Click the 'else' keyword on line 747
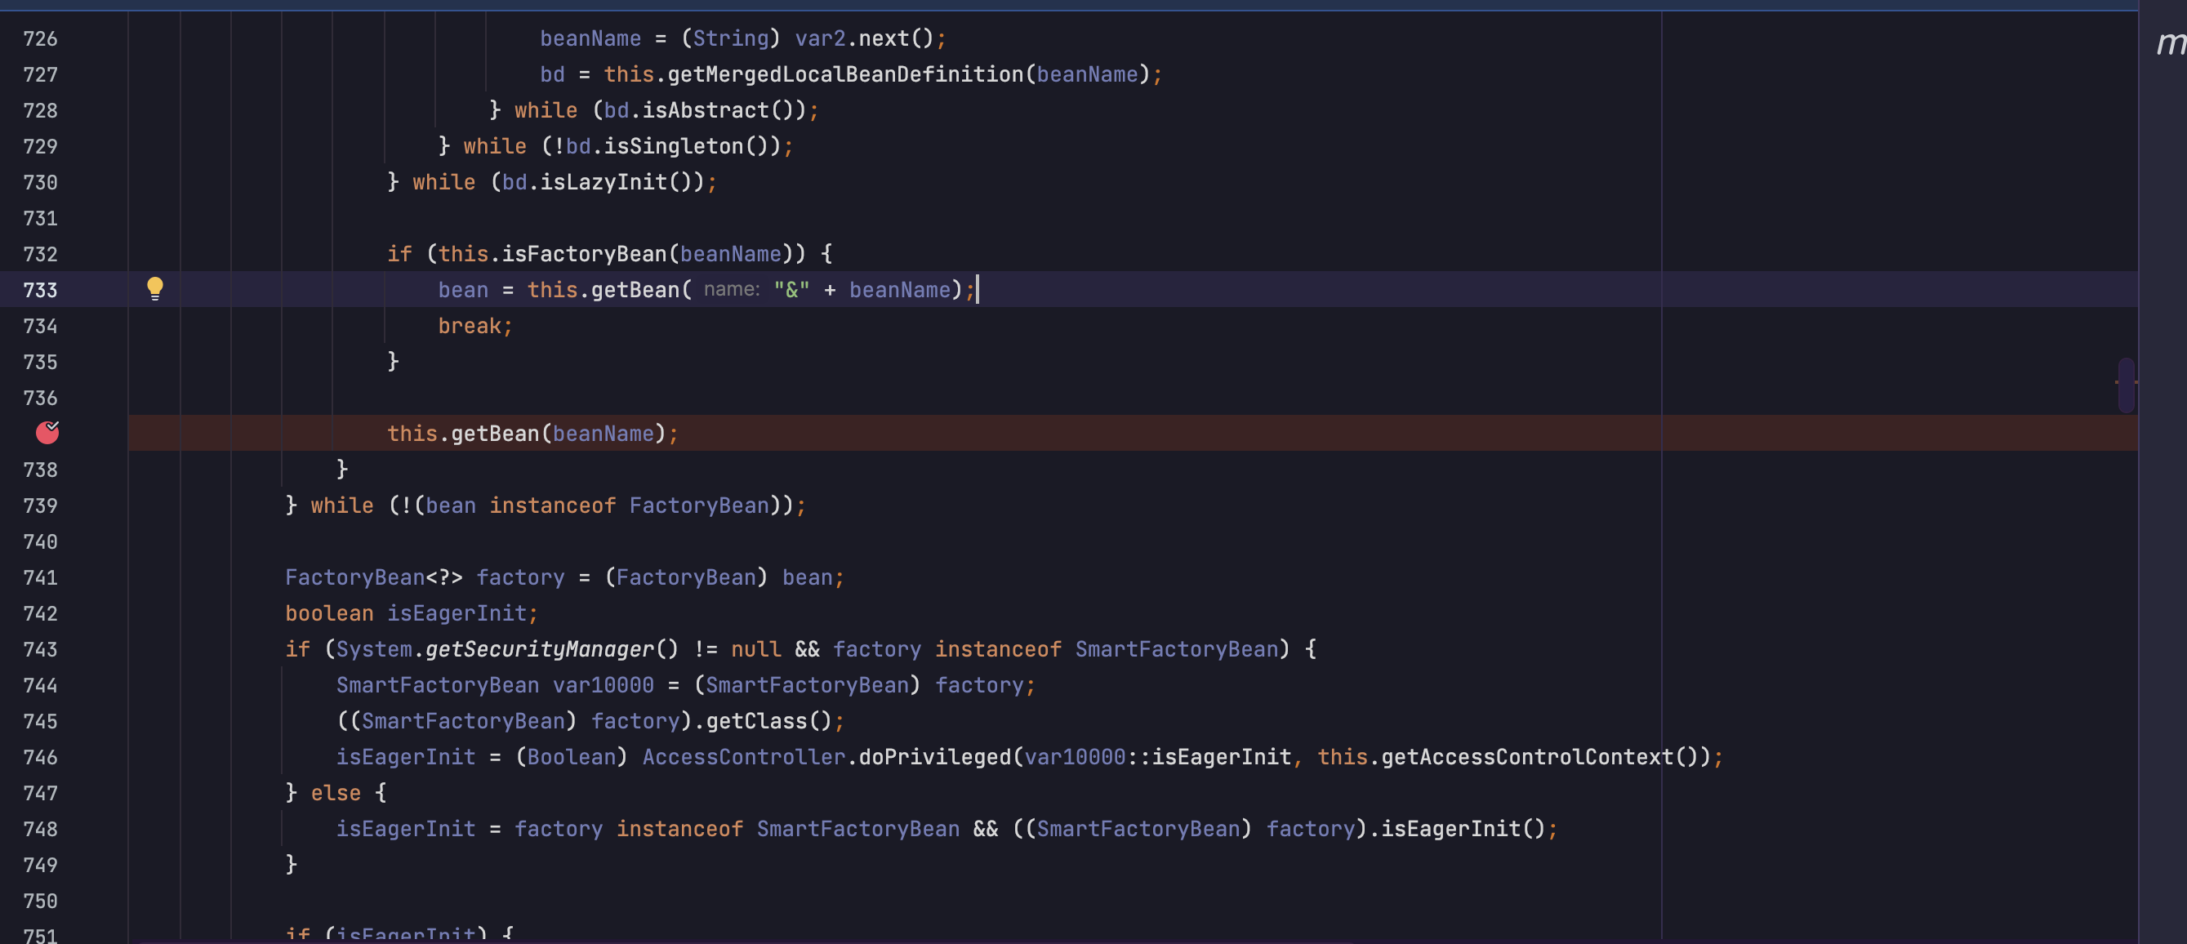This screenshot has height=944, width=2187. tap(336, 793)
